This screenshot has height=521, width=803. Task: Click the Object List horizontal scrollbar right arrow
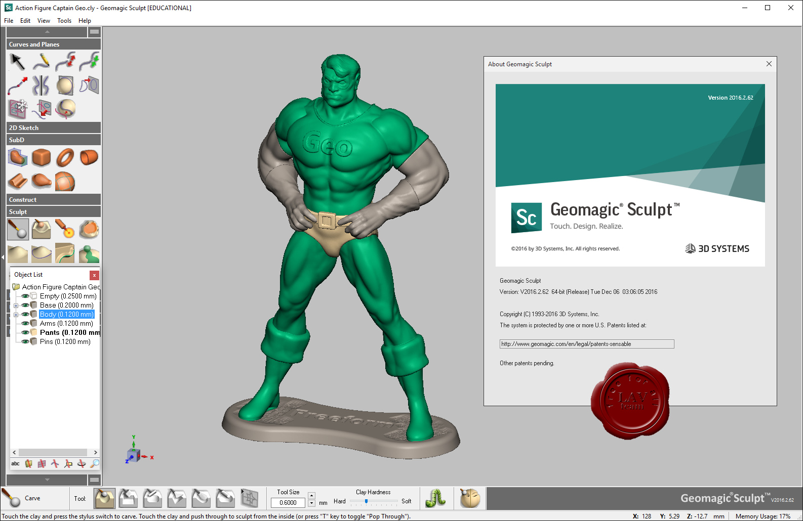[x=95, y=452]
